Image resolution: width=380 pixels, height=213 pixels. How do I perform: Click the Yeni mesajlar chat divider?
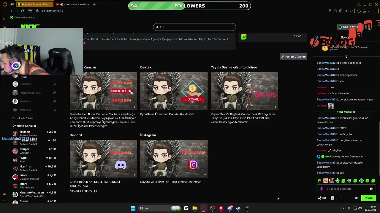tap(346, 112)
